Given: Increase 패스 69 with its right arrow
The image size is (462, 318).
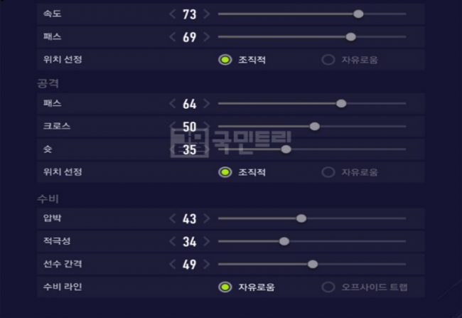Looking at the screenshot, I should (206, 37).
